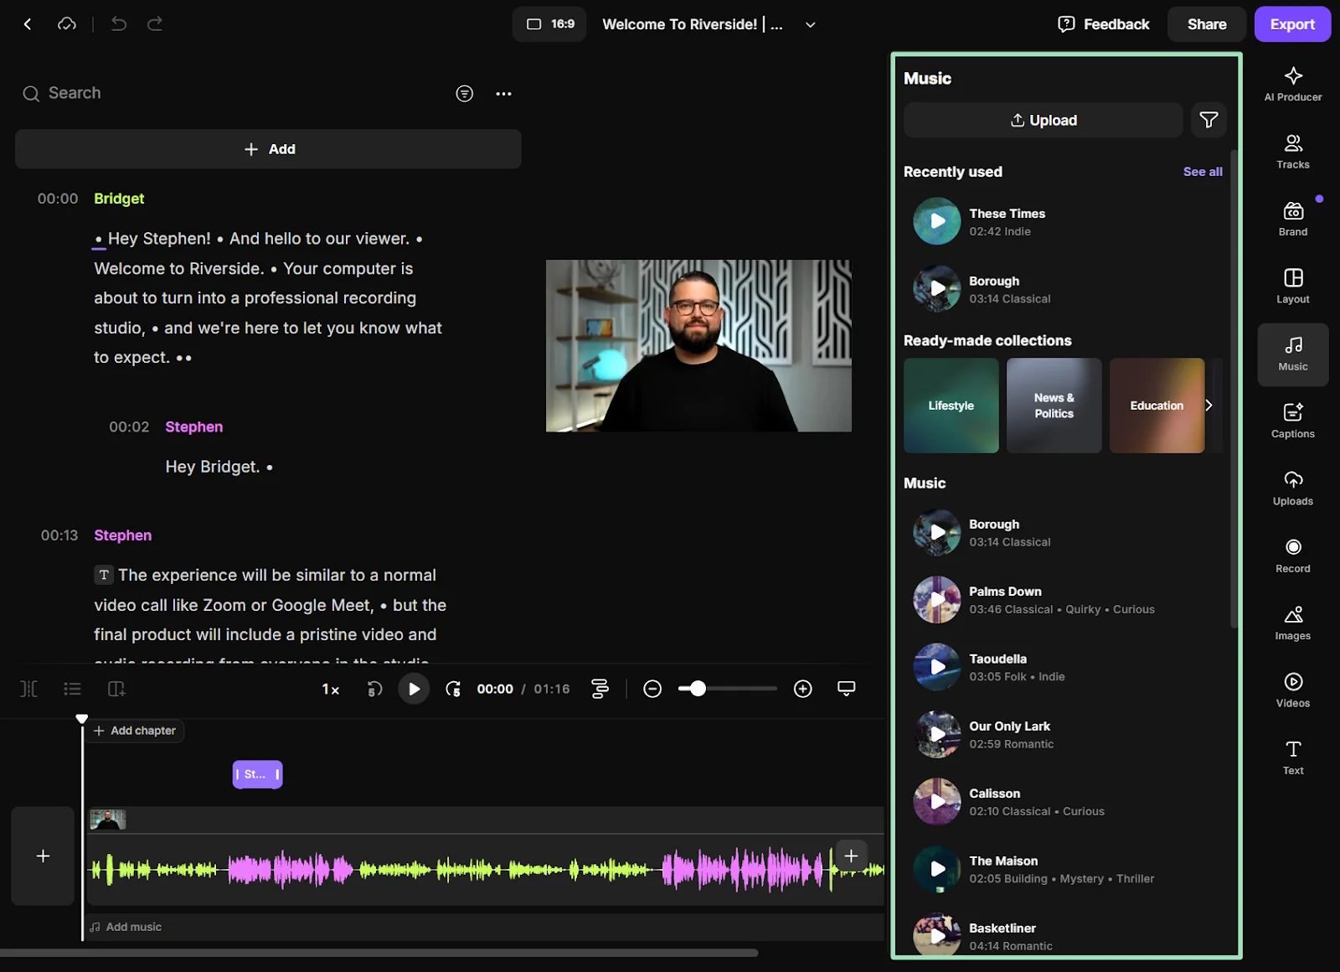Click the Add button above the transcript
This screenshot has height=972, width=1340.
pos(268,149)
